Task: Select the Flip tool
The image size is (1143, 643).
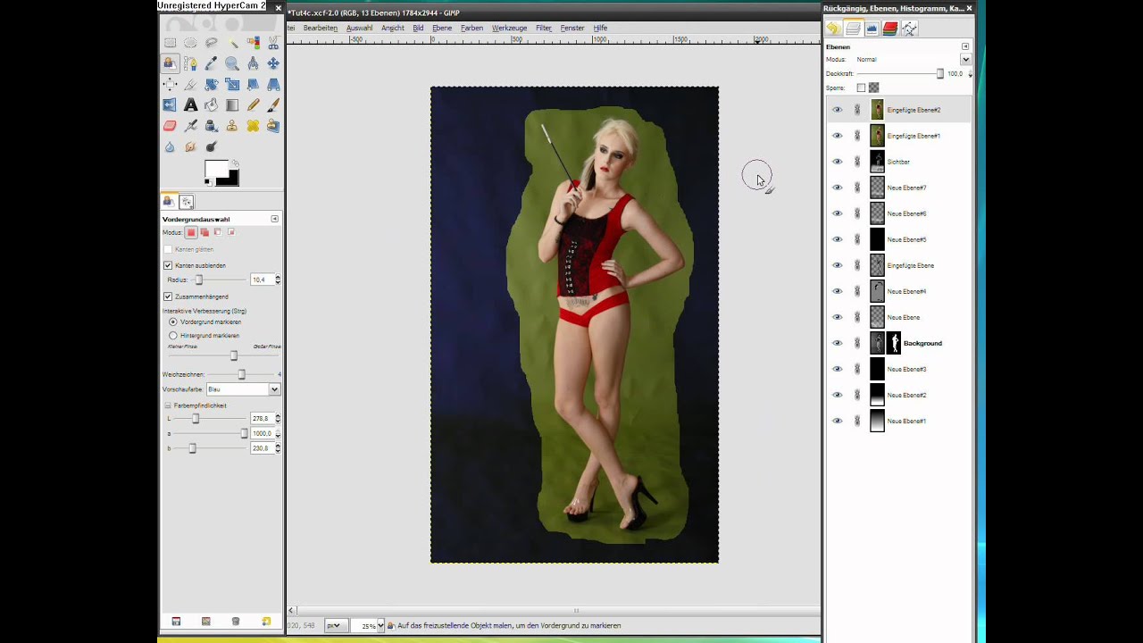Action: (170, 104)
